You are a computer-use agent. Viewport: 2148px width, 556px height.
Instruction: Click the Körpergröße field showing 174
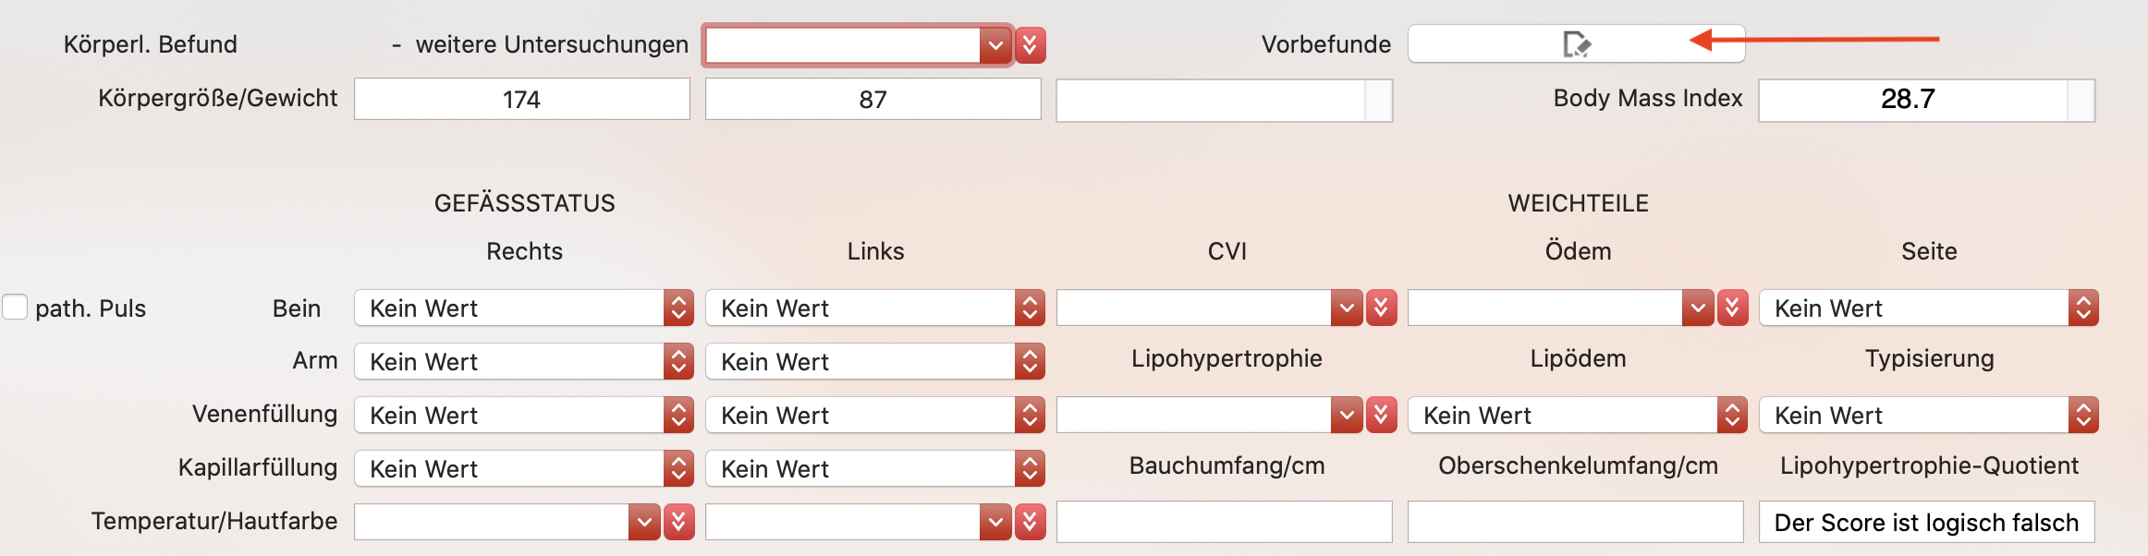coord(522,99)
